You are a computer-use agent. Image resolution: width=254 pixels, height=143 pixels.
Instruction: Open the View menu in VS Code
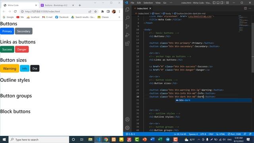tap(158, 3)
